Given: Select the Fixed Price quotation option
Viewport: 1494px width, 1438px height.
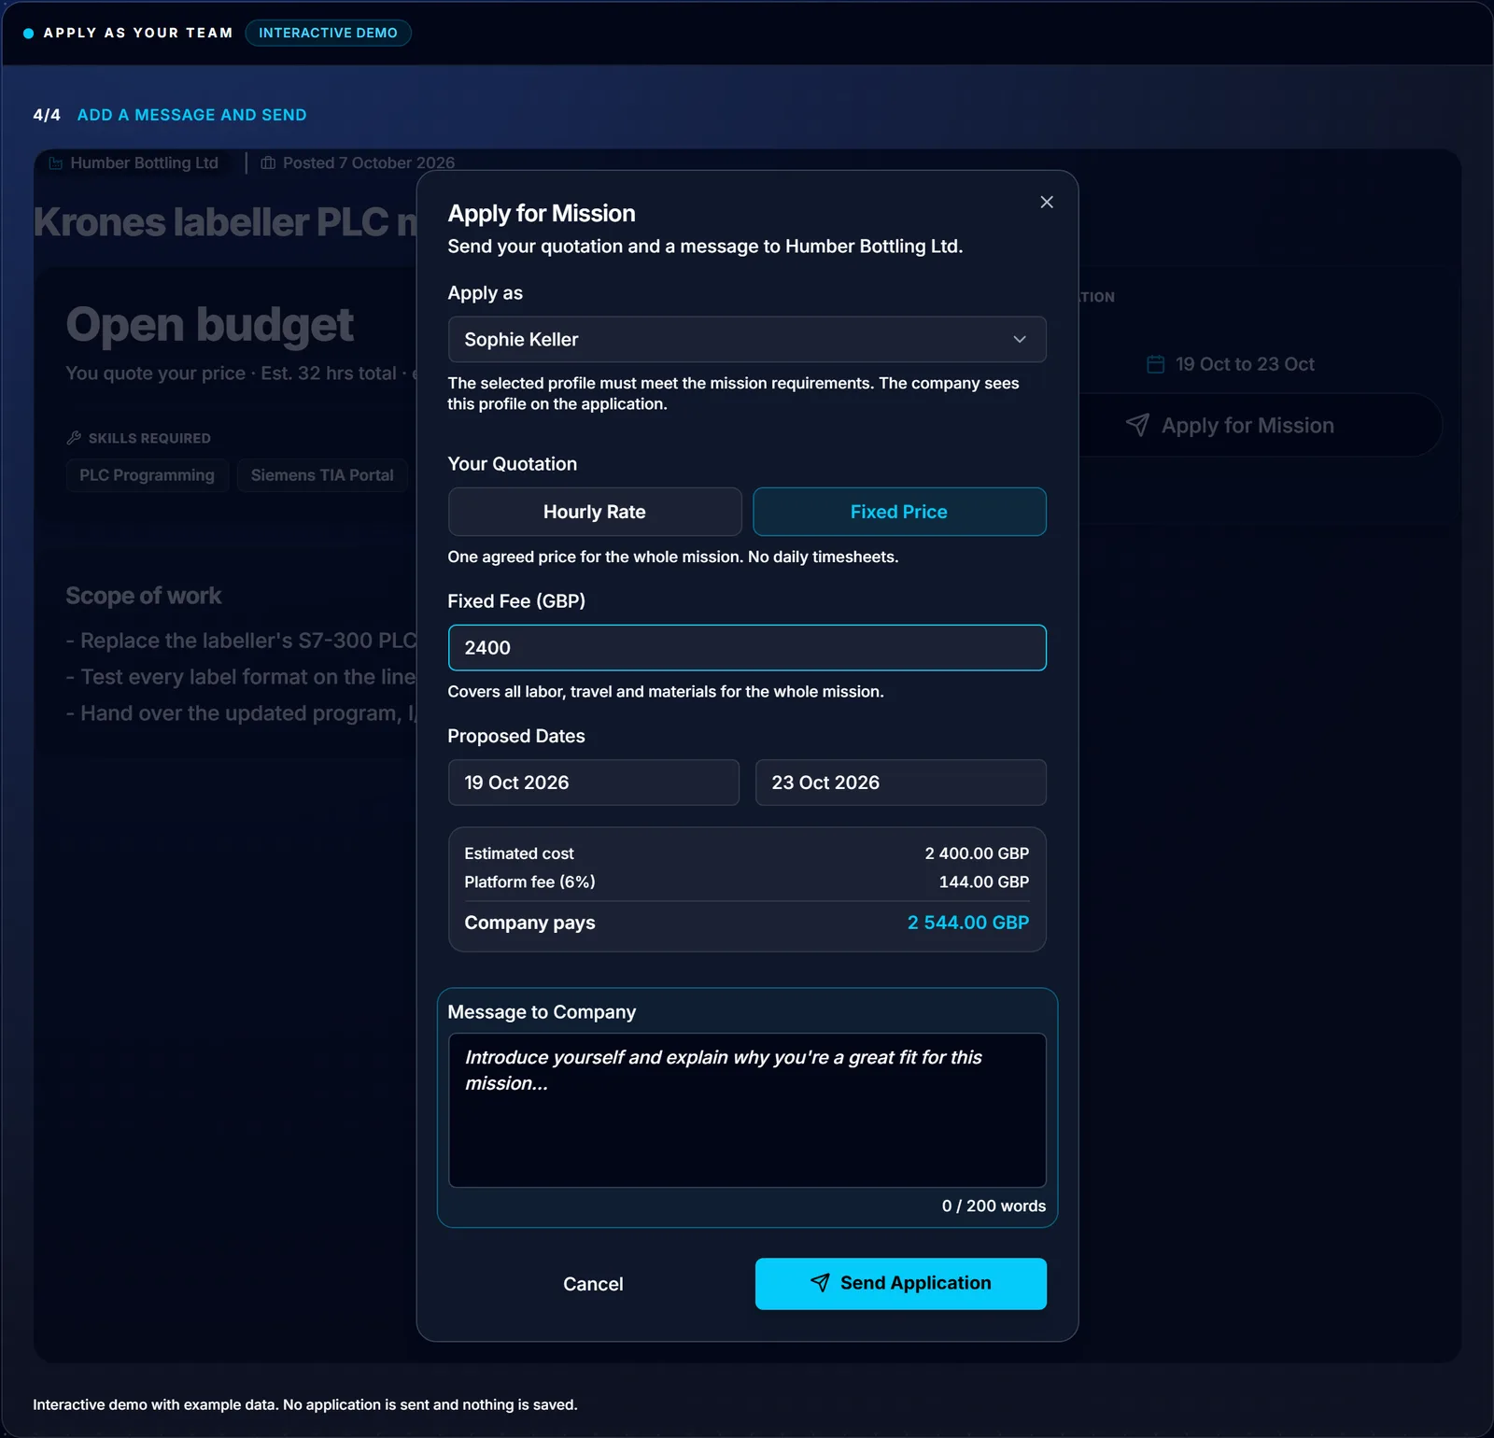Looking at the screenshot, I should 899,512.
